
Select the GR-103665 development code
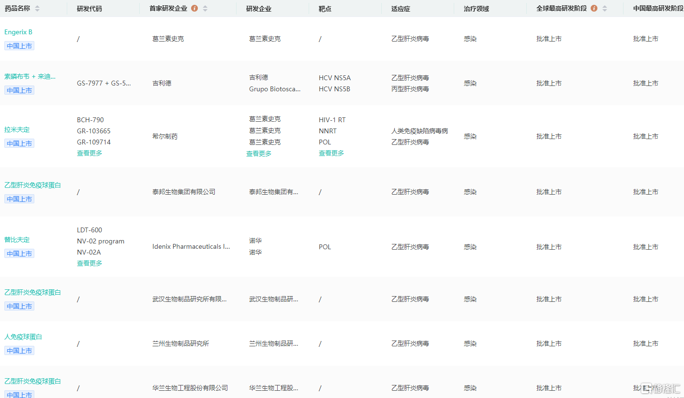click(94, 131)
